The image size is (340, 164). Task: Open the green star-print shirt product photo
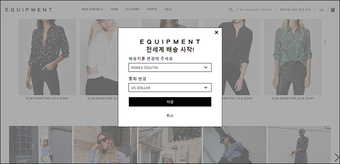point(293,57)
